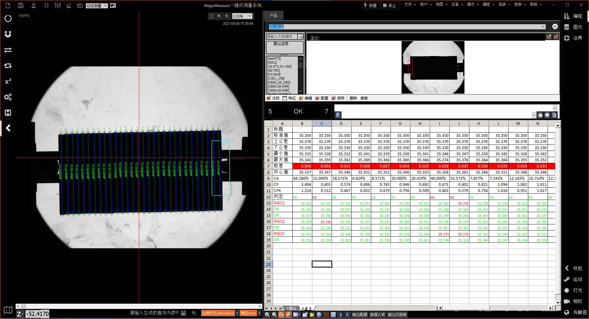Click the 特征 feature button
Image resolution: width=589 pixels, height=319 pixels.
(289, 98)
